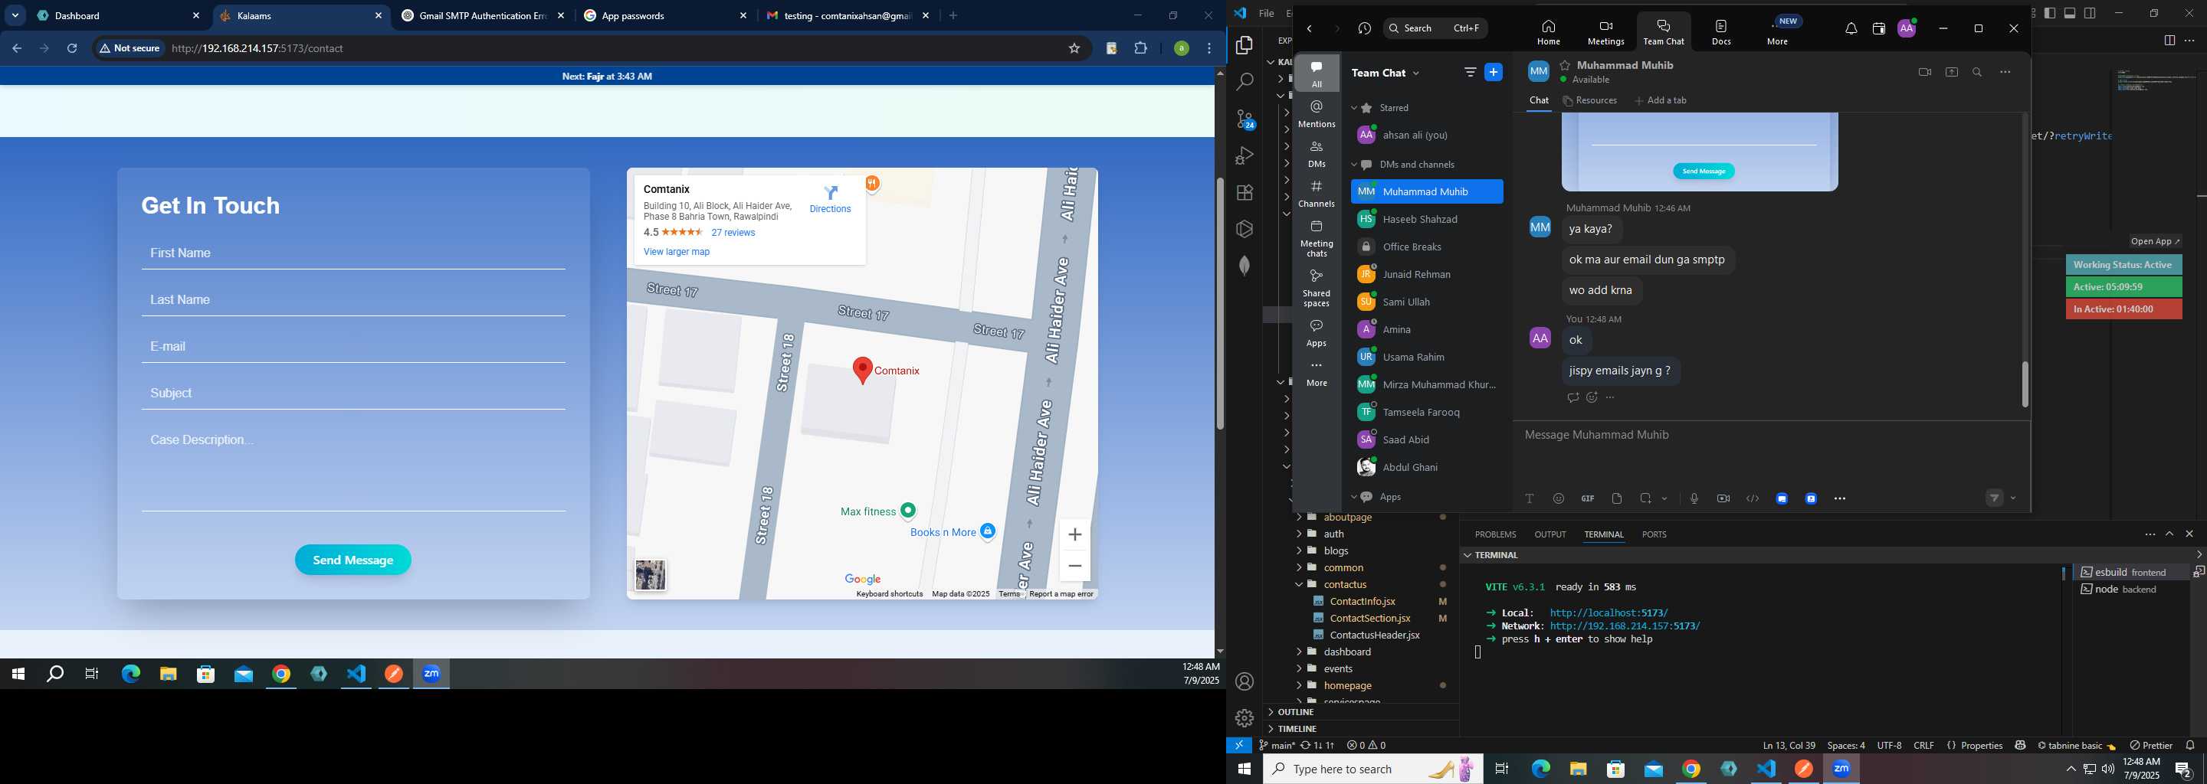Zoom in on the map
This screenshot has height=784, width=2207.
click(1074, 535)
